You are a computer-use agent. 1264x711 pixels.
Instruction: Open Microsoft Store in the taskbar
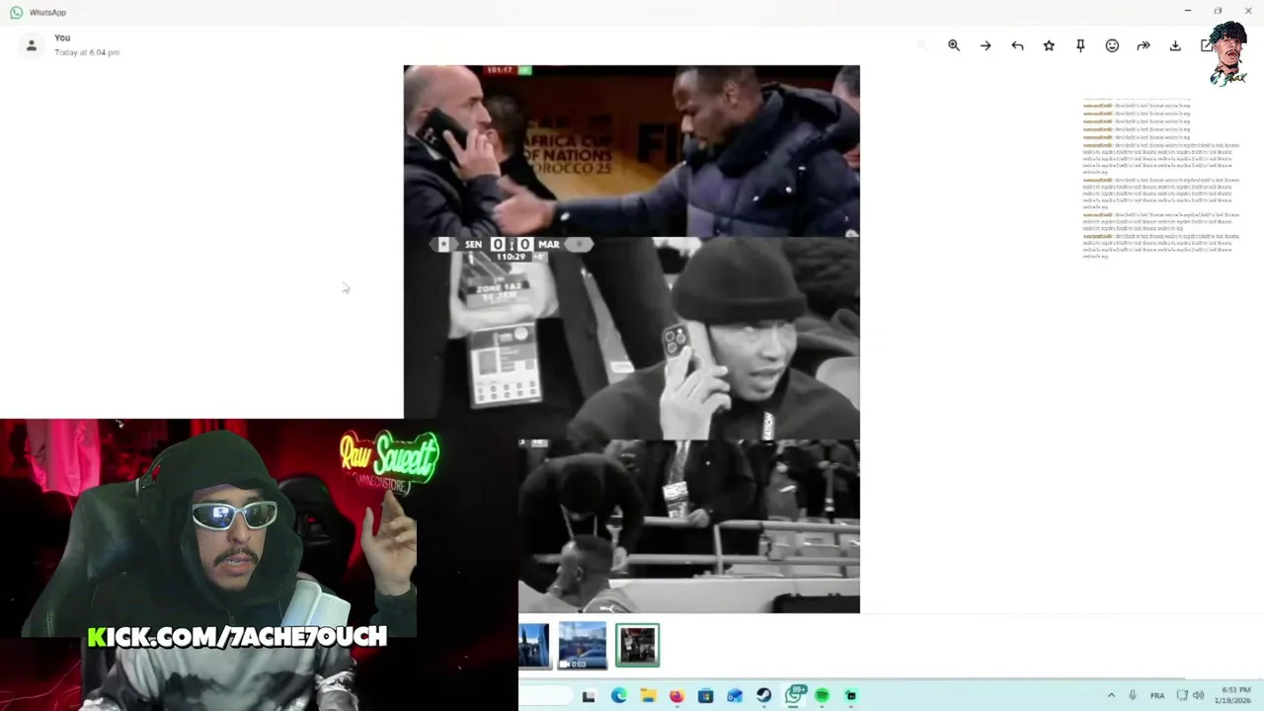pyautogui.click(x=705, y=696)
